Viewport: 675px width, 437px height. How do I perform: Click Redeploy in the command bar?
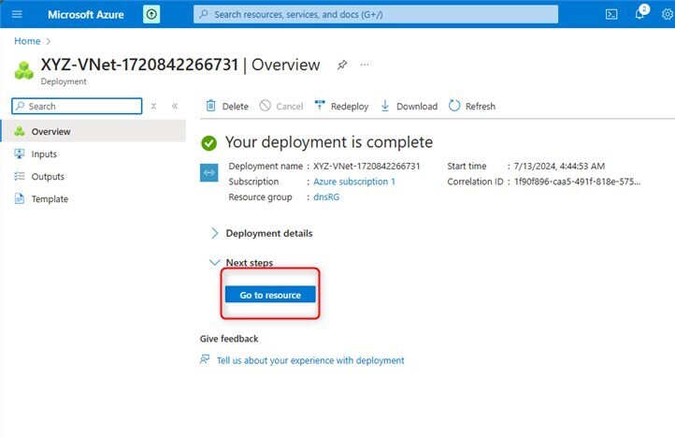(342, 106)
